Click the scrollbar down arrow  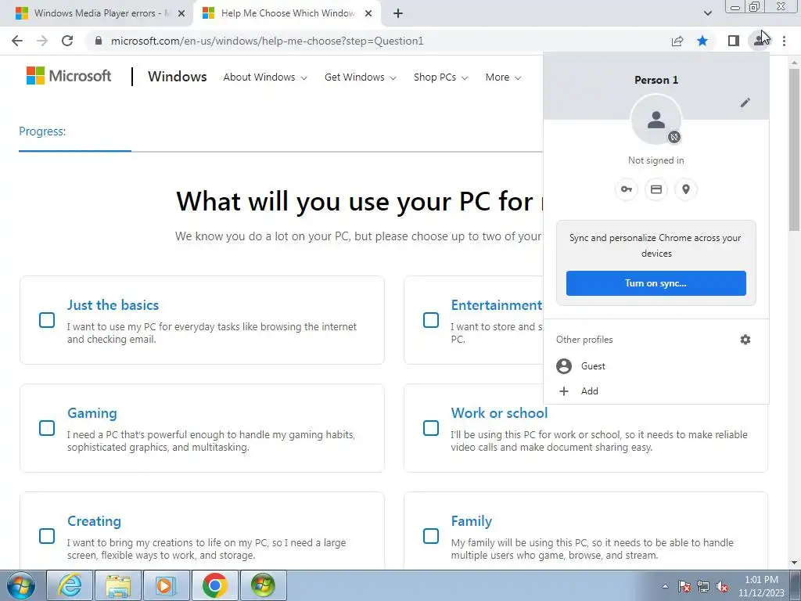794,563
